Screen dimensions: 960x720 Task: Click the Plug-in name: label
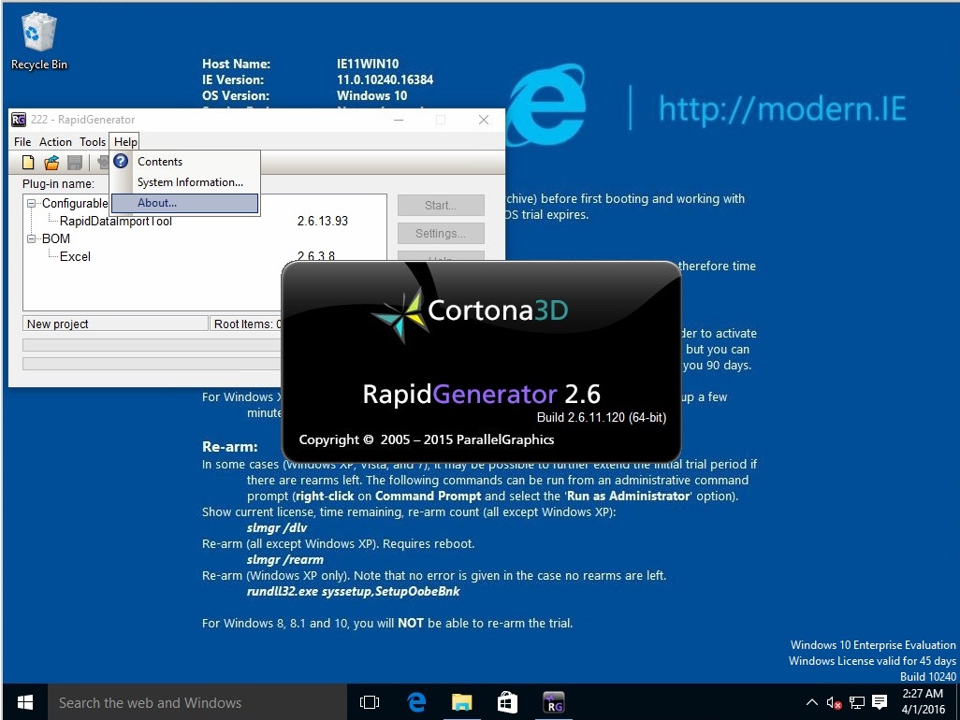pos(58,183)
